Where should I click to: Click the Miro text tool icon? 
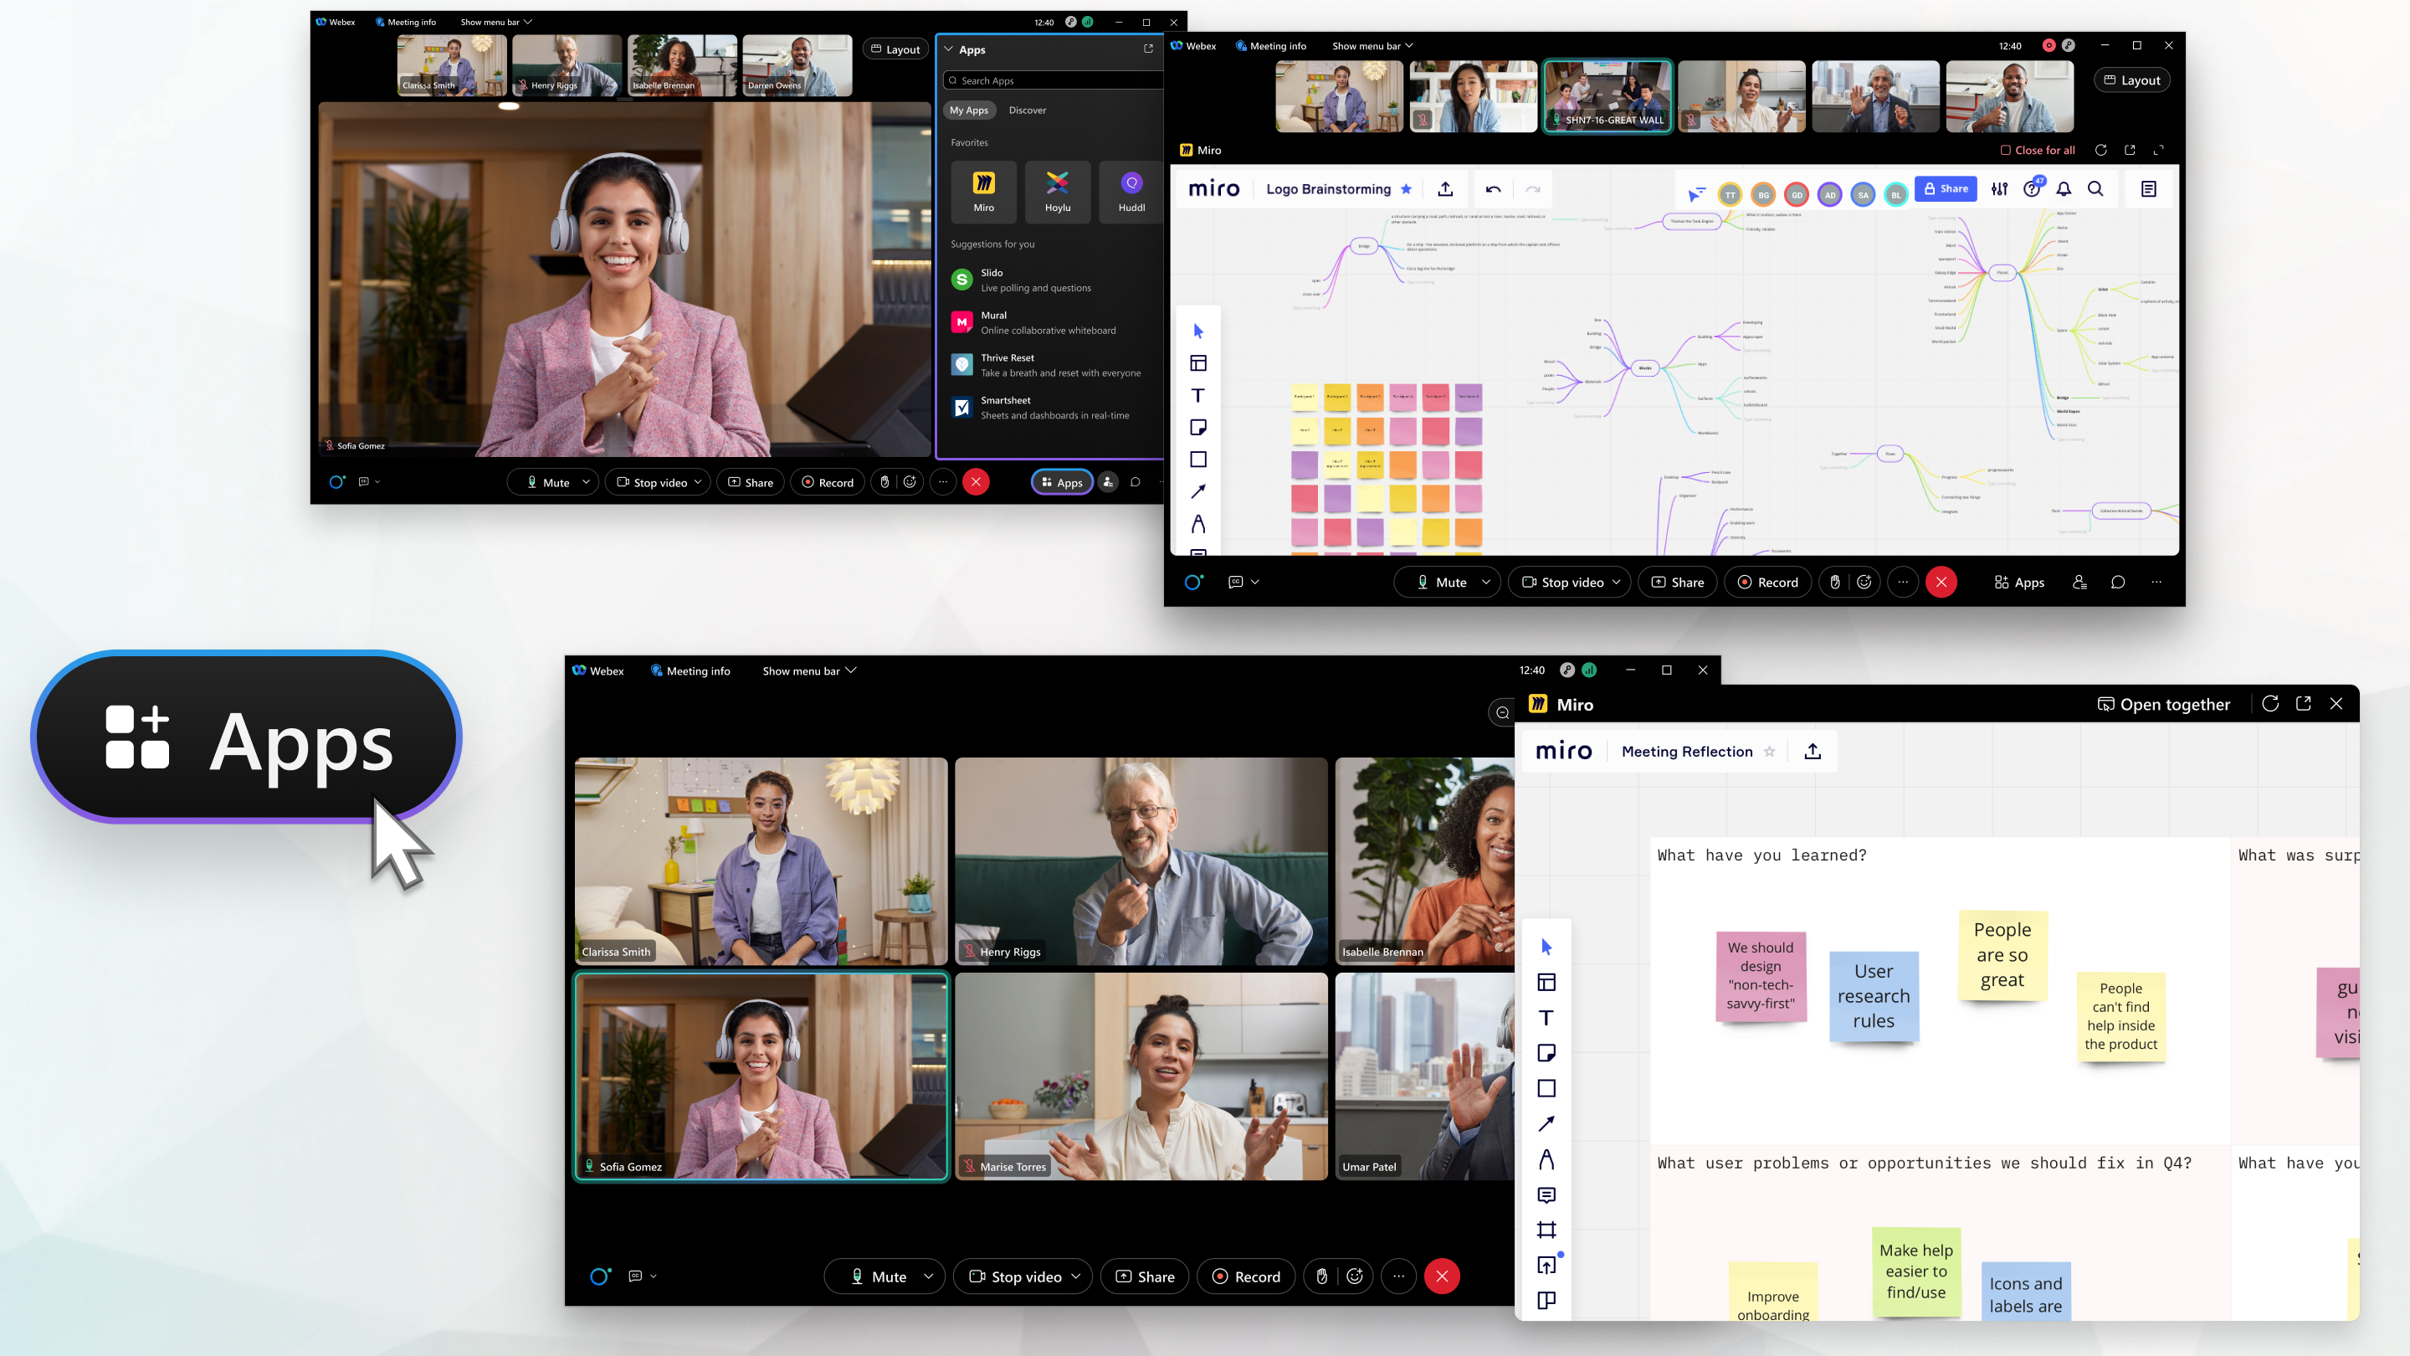1544,1017
